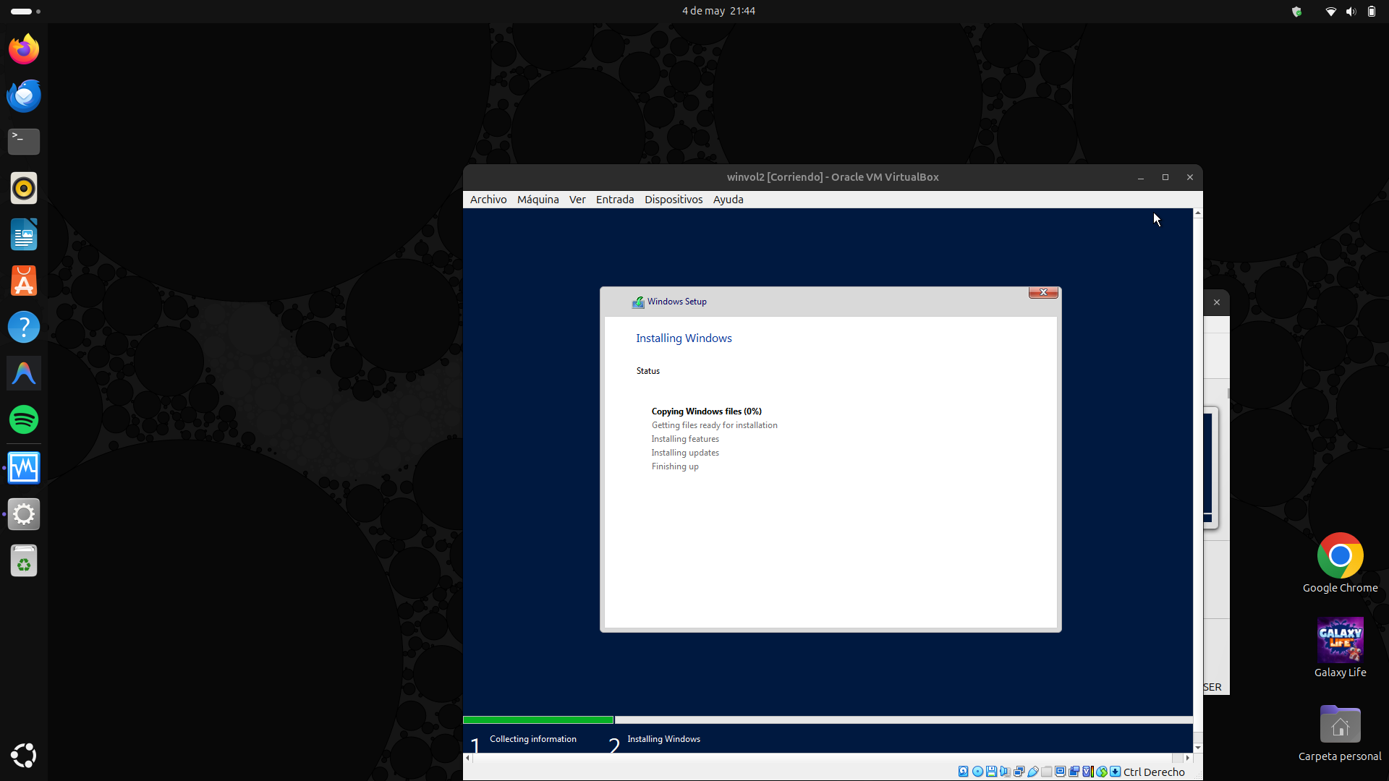Click the 'Copying Windows files (0%)' status line
This screenshot has height=781, width=1389.
(x=706, y=411)
